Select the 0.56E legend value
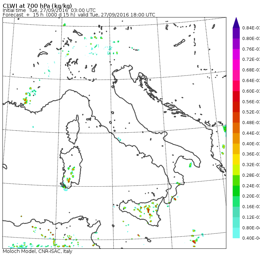The image size is (260, 256). tap(251, 102)
